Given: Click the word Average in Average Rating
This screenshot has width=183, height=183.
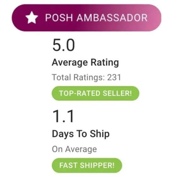Looking at the screenshot, I should [70, 63].
